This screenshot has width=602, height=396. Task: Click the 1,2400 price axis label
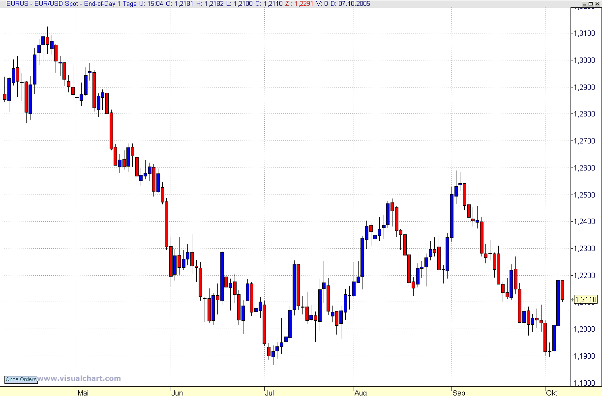point(584,222)
